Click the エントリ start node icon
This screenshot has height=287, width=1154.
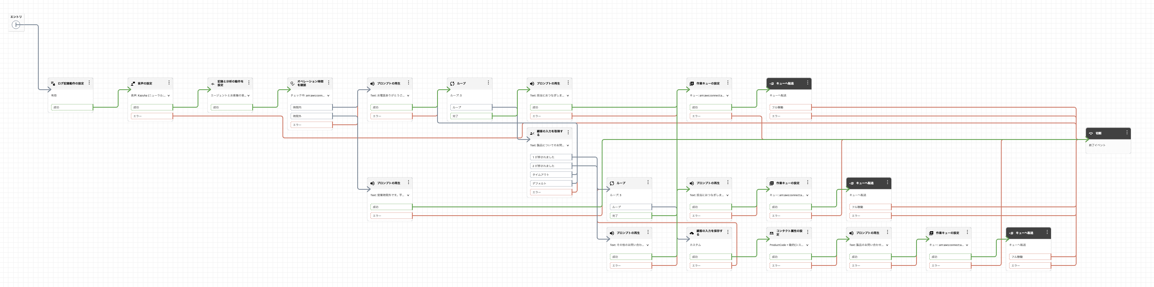(16, 25)
